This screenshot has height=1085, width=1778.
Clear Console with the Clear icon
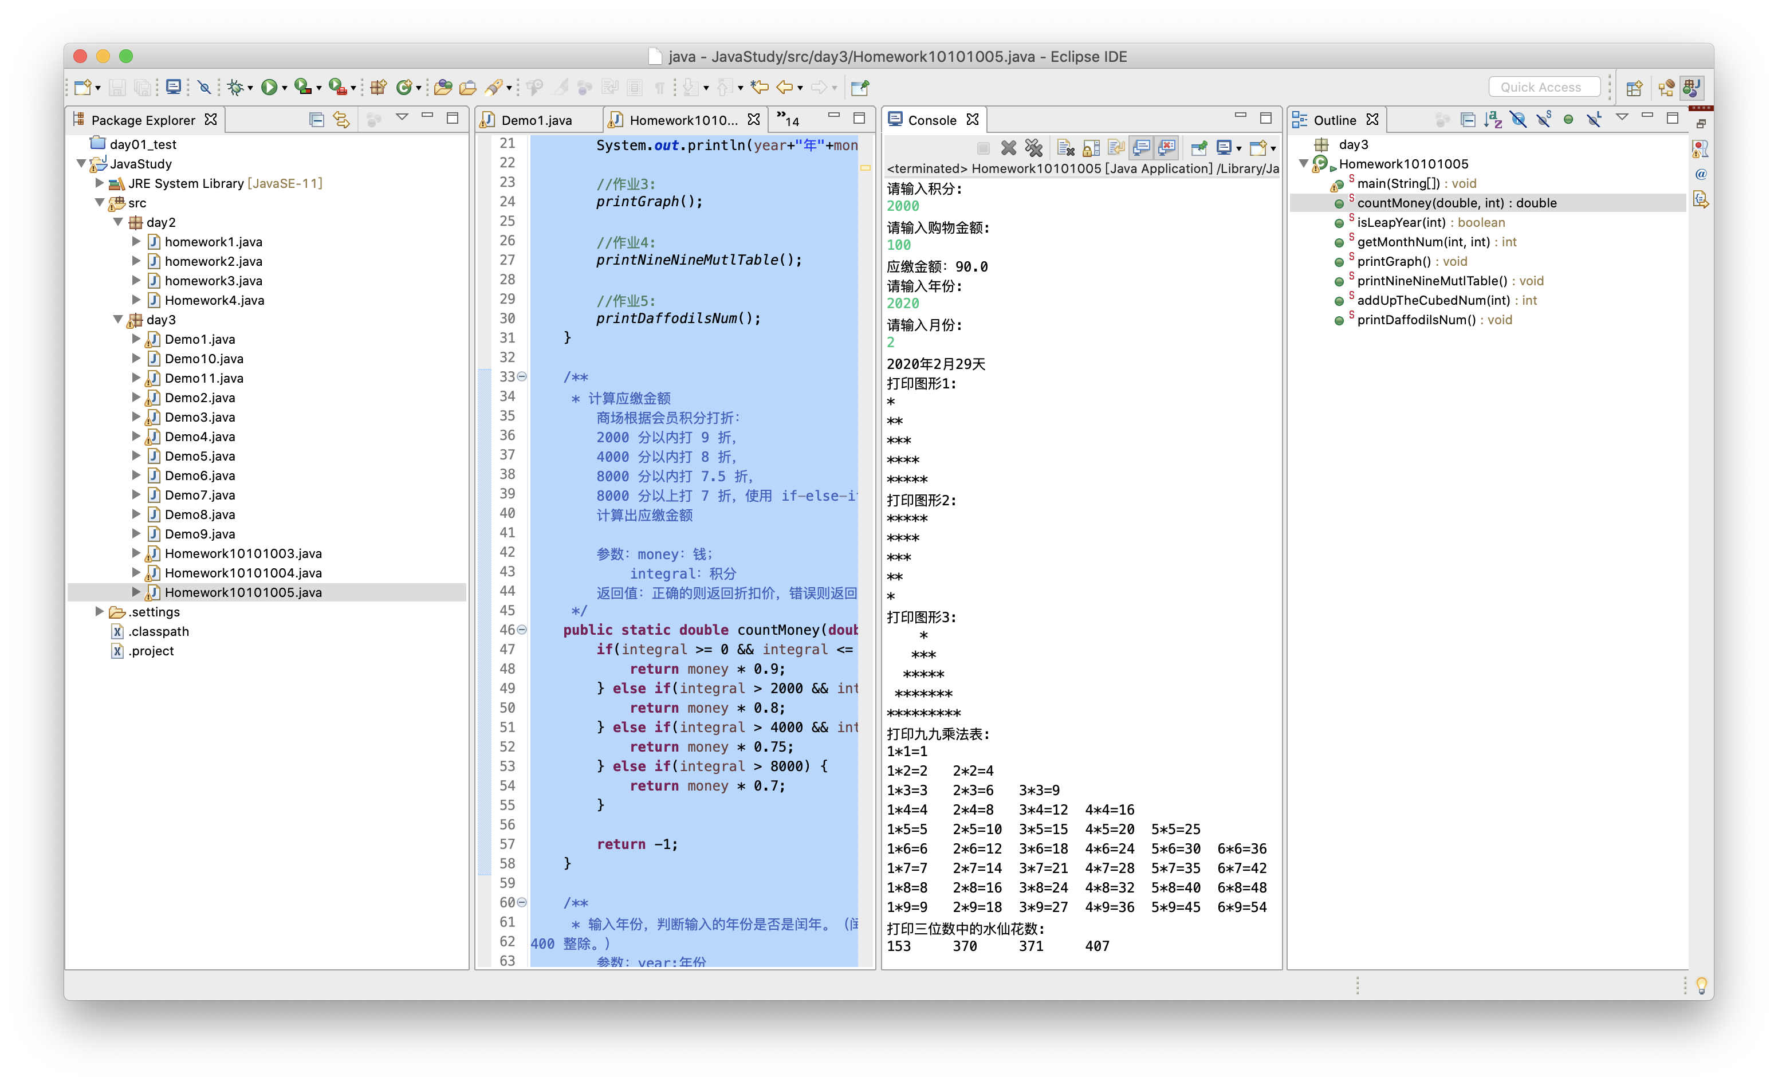click(1066, 148)
